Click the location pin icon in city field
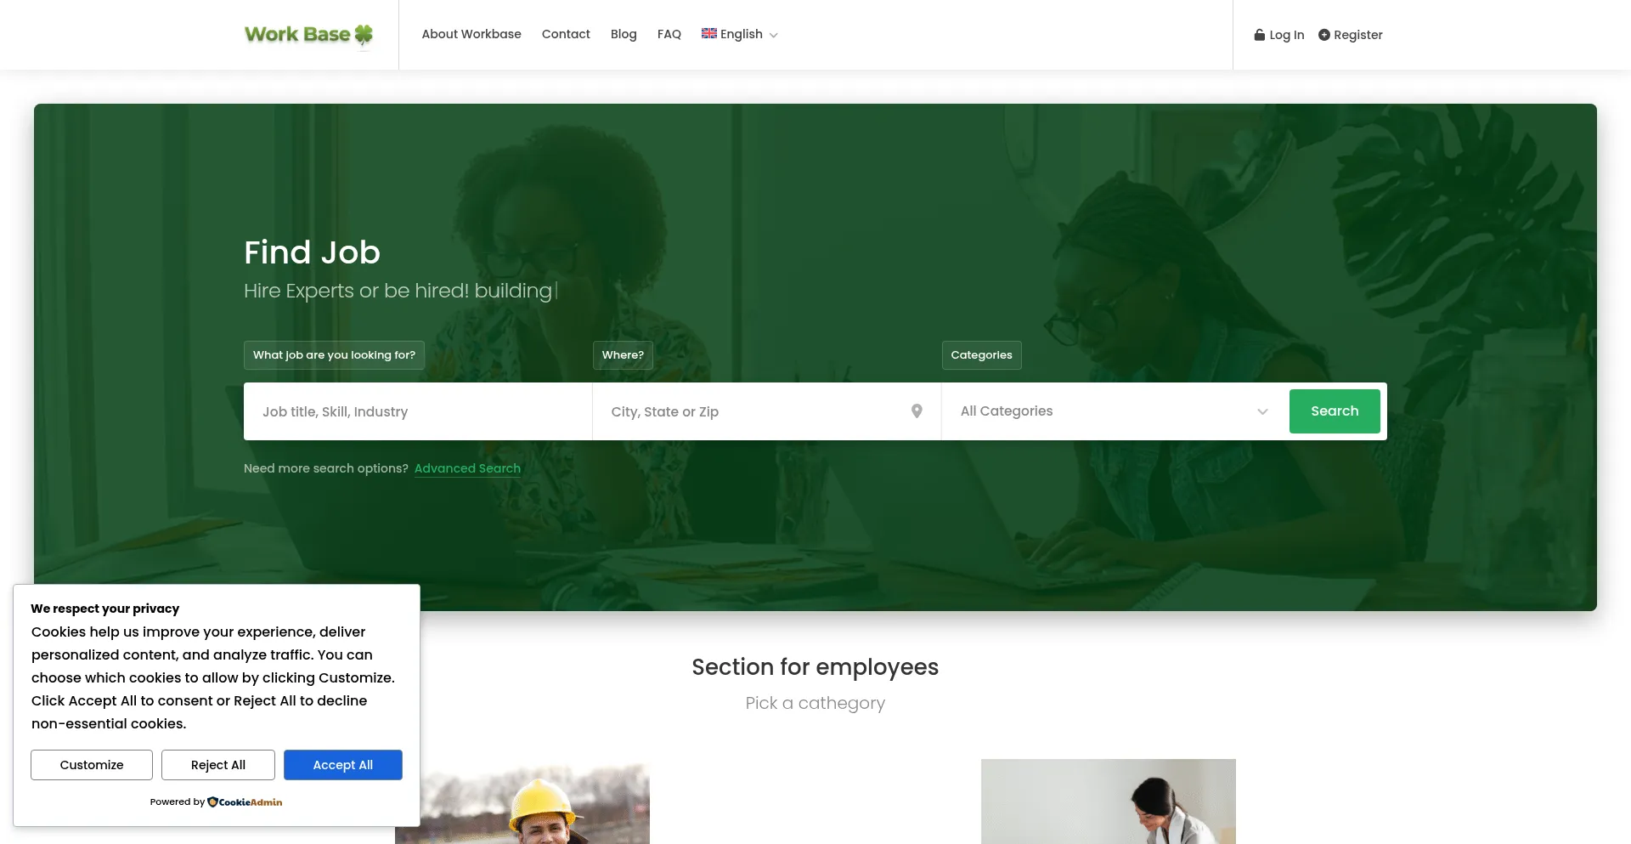 coord(917,411)
